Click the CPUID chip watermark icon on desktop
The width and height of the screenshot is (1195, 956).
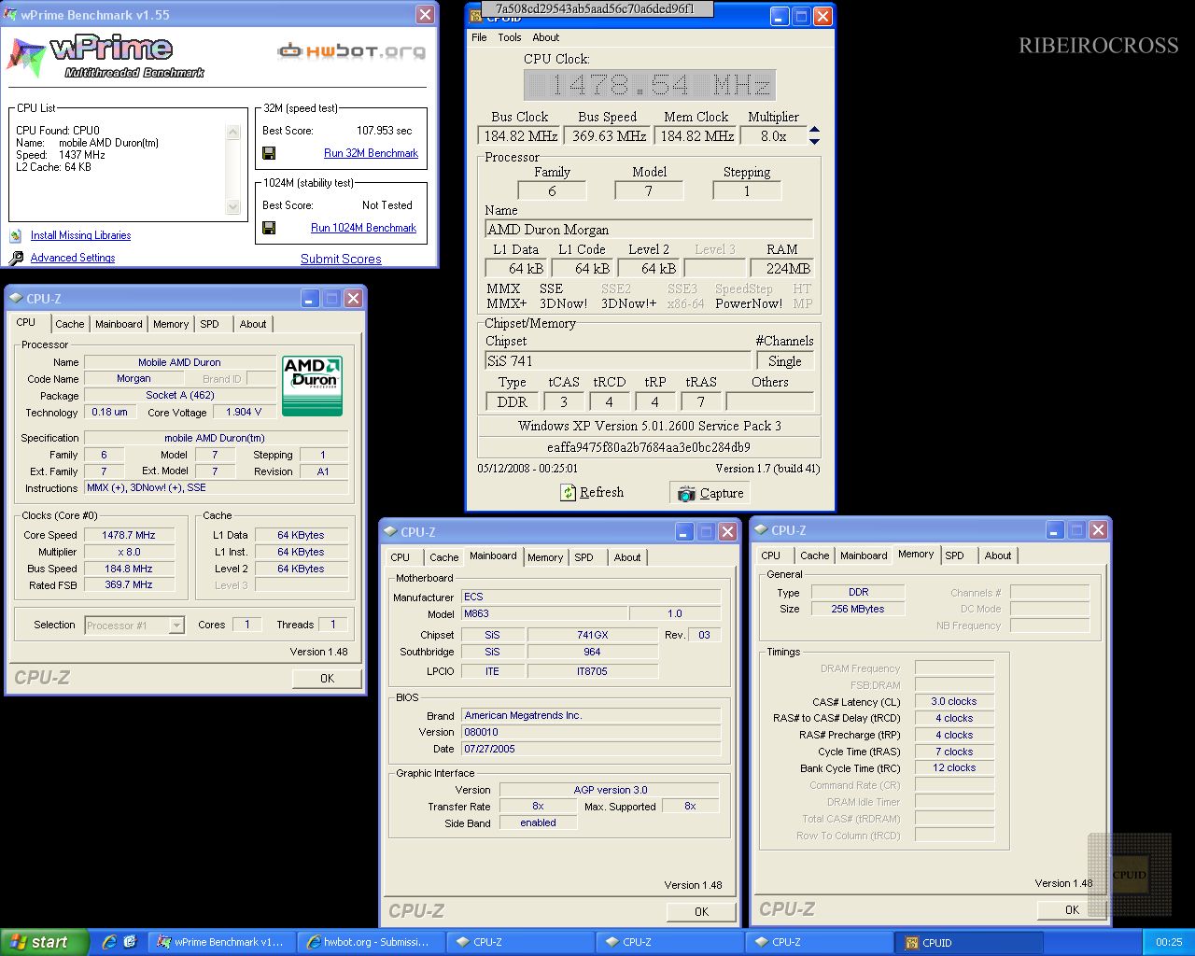pos(1129,875)
